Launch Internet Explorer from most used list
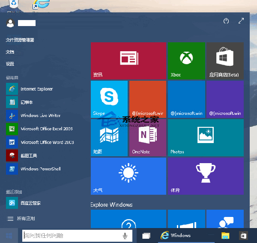Image resolution: width=257 pixels, height=243 pixels. click(30, 89)
